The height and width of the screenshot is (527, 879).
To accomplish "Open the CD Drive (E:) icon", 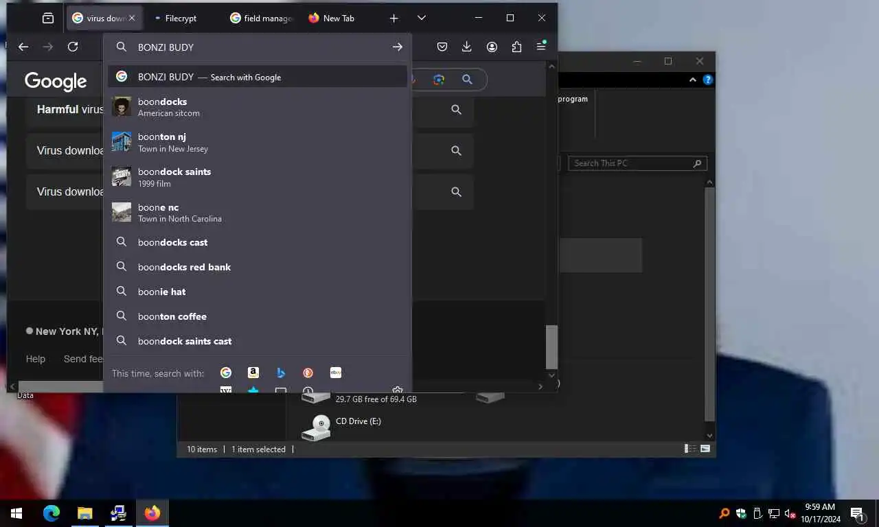I will 317,428.
